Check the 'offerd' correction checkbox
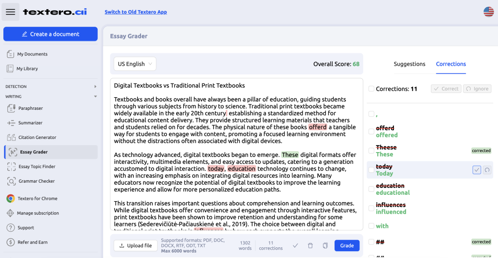Viewport: 498px width, 258px height. pos(371,131)
